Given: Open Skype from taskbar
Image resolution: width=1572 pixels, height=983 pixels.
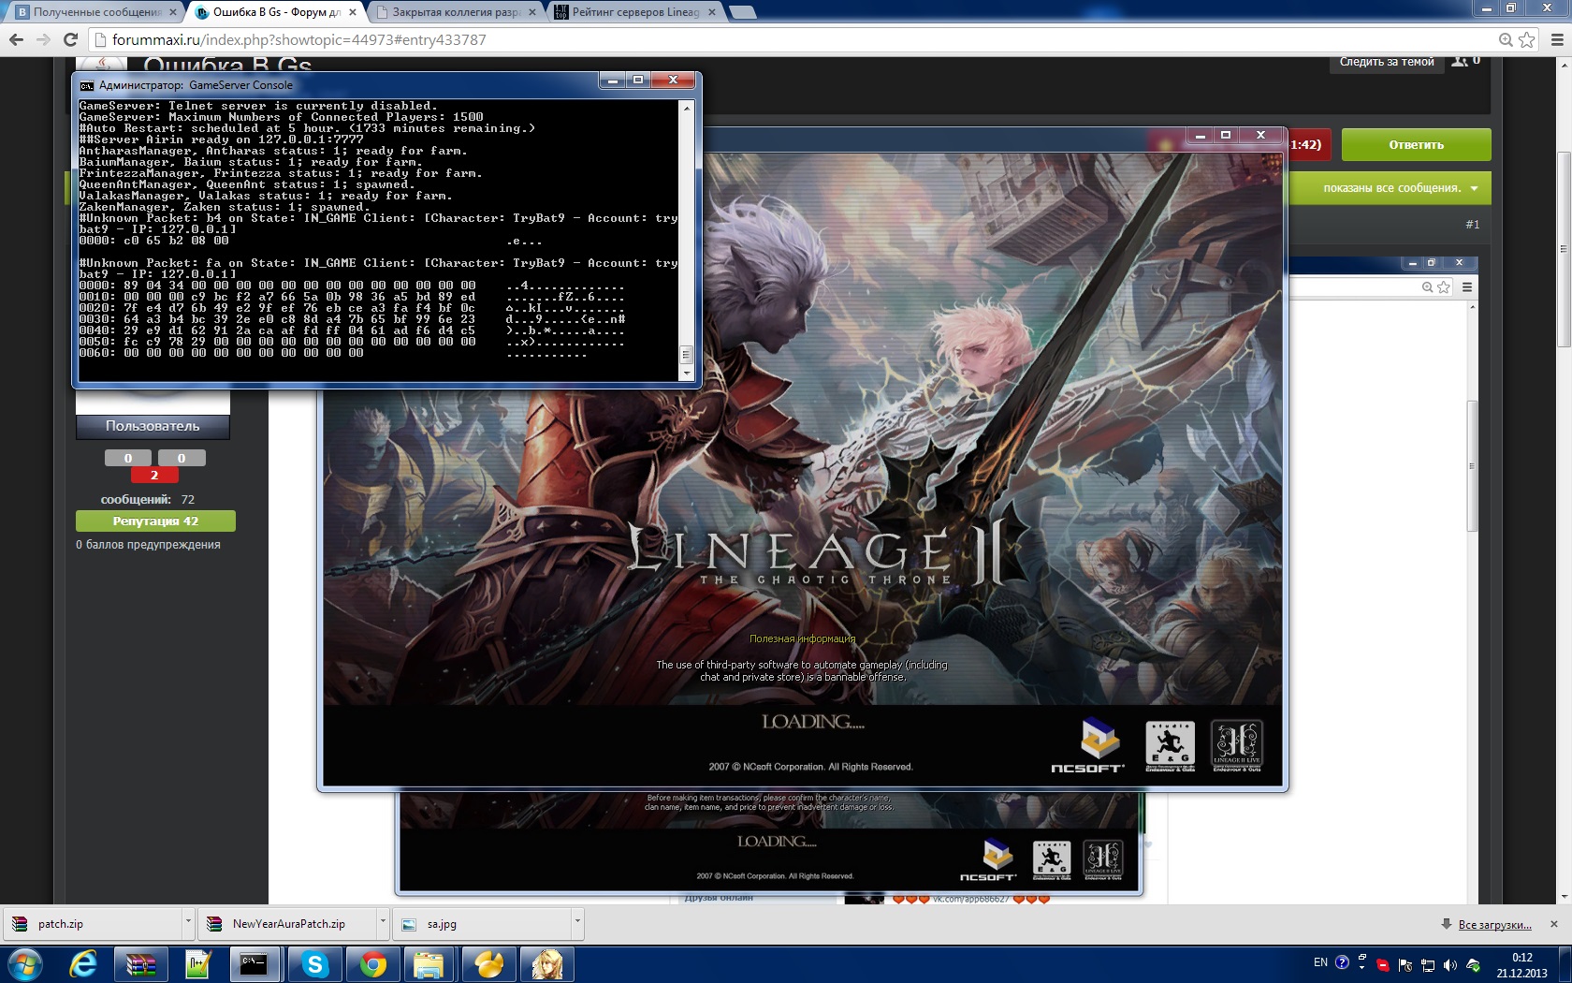Looking at the screenshot, I should coord(314,964).
